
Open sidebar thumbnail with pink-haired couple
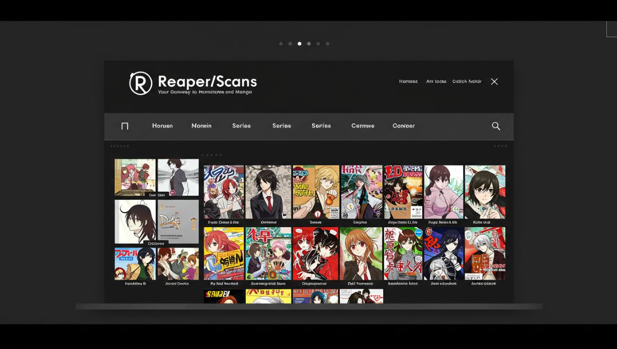(135, 177)
